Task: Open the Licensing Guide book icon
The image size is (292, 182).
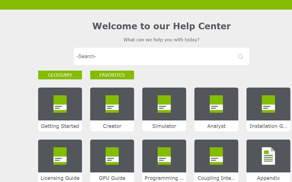Action: coord(60,156)
